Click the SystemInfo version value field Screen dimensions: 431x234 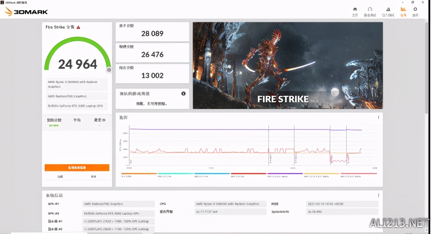coord(342,212)
